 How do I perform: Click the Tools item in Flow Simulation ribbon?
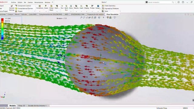tap(105, 11)
